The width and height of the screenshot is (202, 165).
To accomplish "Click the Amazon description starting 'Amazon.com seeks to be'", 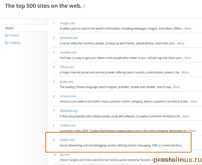I will click(x=125, y=102).
